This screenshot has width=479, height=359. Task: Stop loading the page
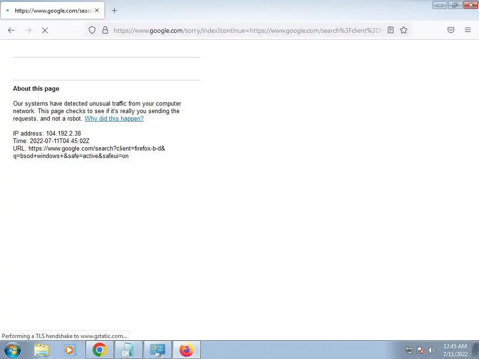(x=45, y=30)
